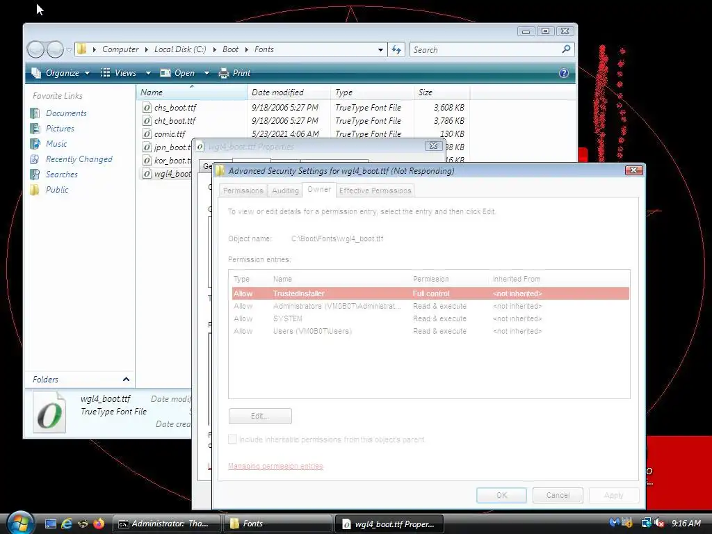
Task: Click the Explorer Search field
Action: (x=485, y=49)
